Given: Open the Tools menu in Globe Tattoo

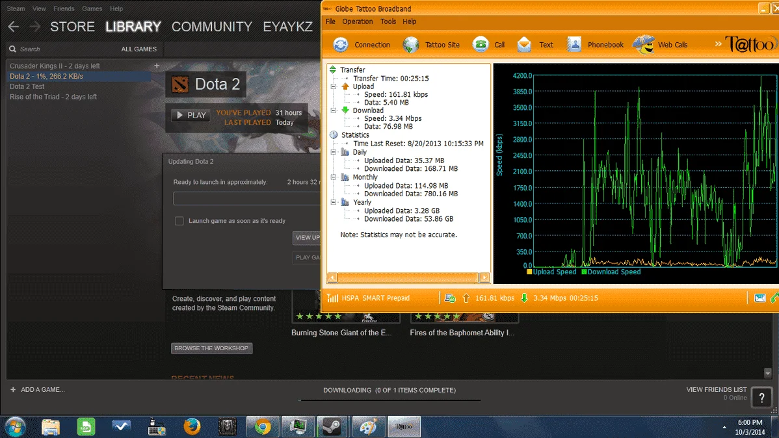Looking at the screenshot, I should (388, 21).
